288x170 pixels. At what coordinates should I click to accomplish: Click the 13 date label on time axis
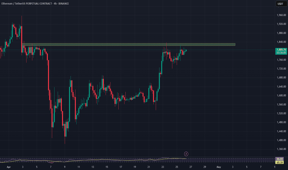click(x=93, y=167)
